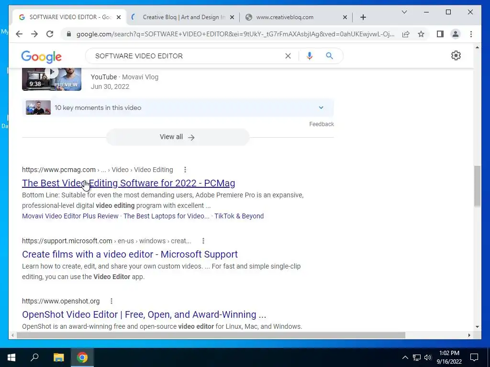Bookmark this page with the star icon
Viewport: 490px width, 367px height.
421,34
